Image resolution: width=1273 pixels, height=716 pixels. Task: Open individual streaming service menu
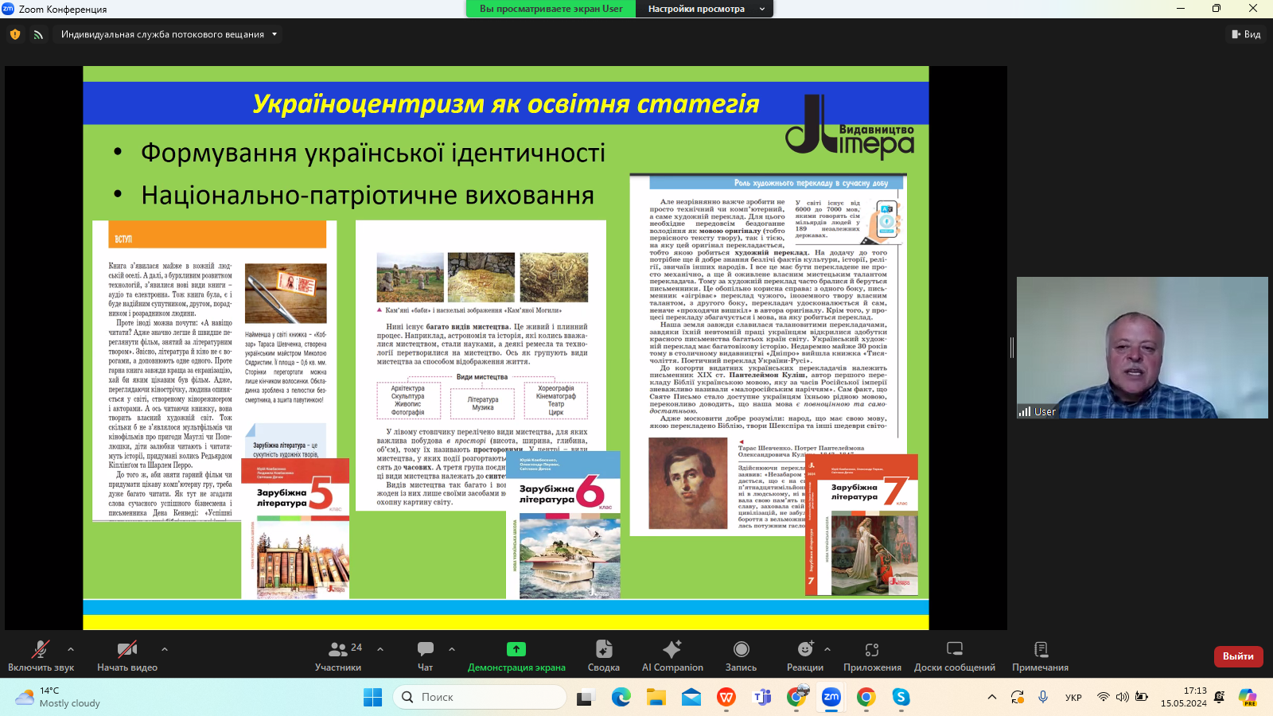(x=169, y=34)
